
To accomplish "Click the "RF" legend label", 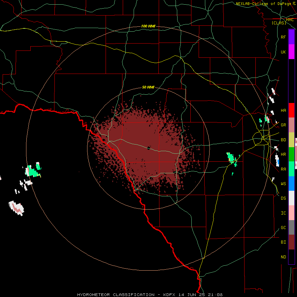I will click(283, 37).
